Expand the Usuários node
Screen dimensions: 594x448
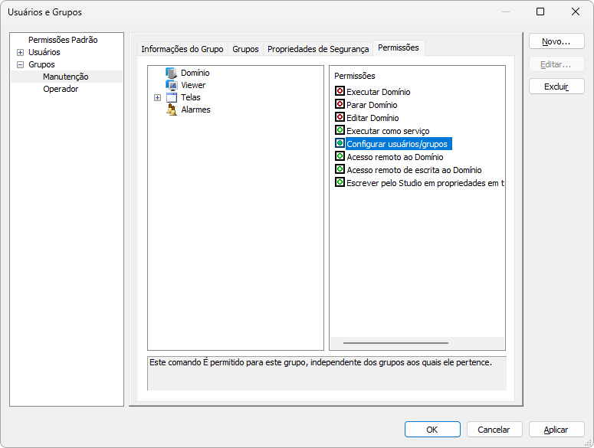pyautogui.click(x=20, y=52)
